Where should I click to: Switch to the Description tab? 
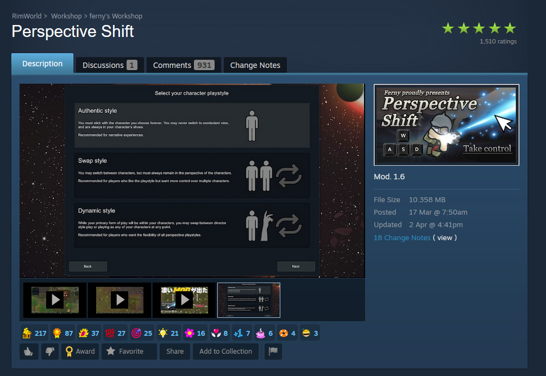click(42, 64)
